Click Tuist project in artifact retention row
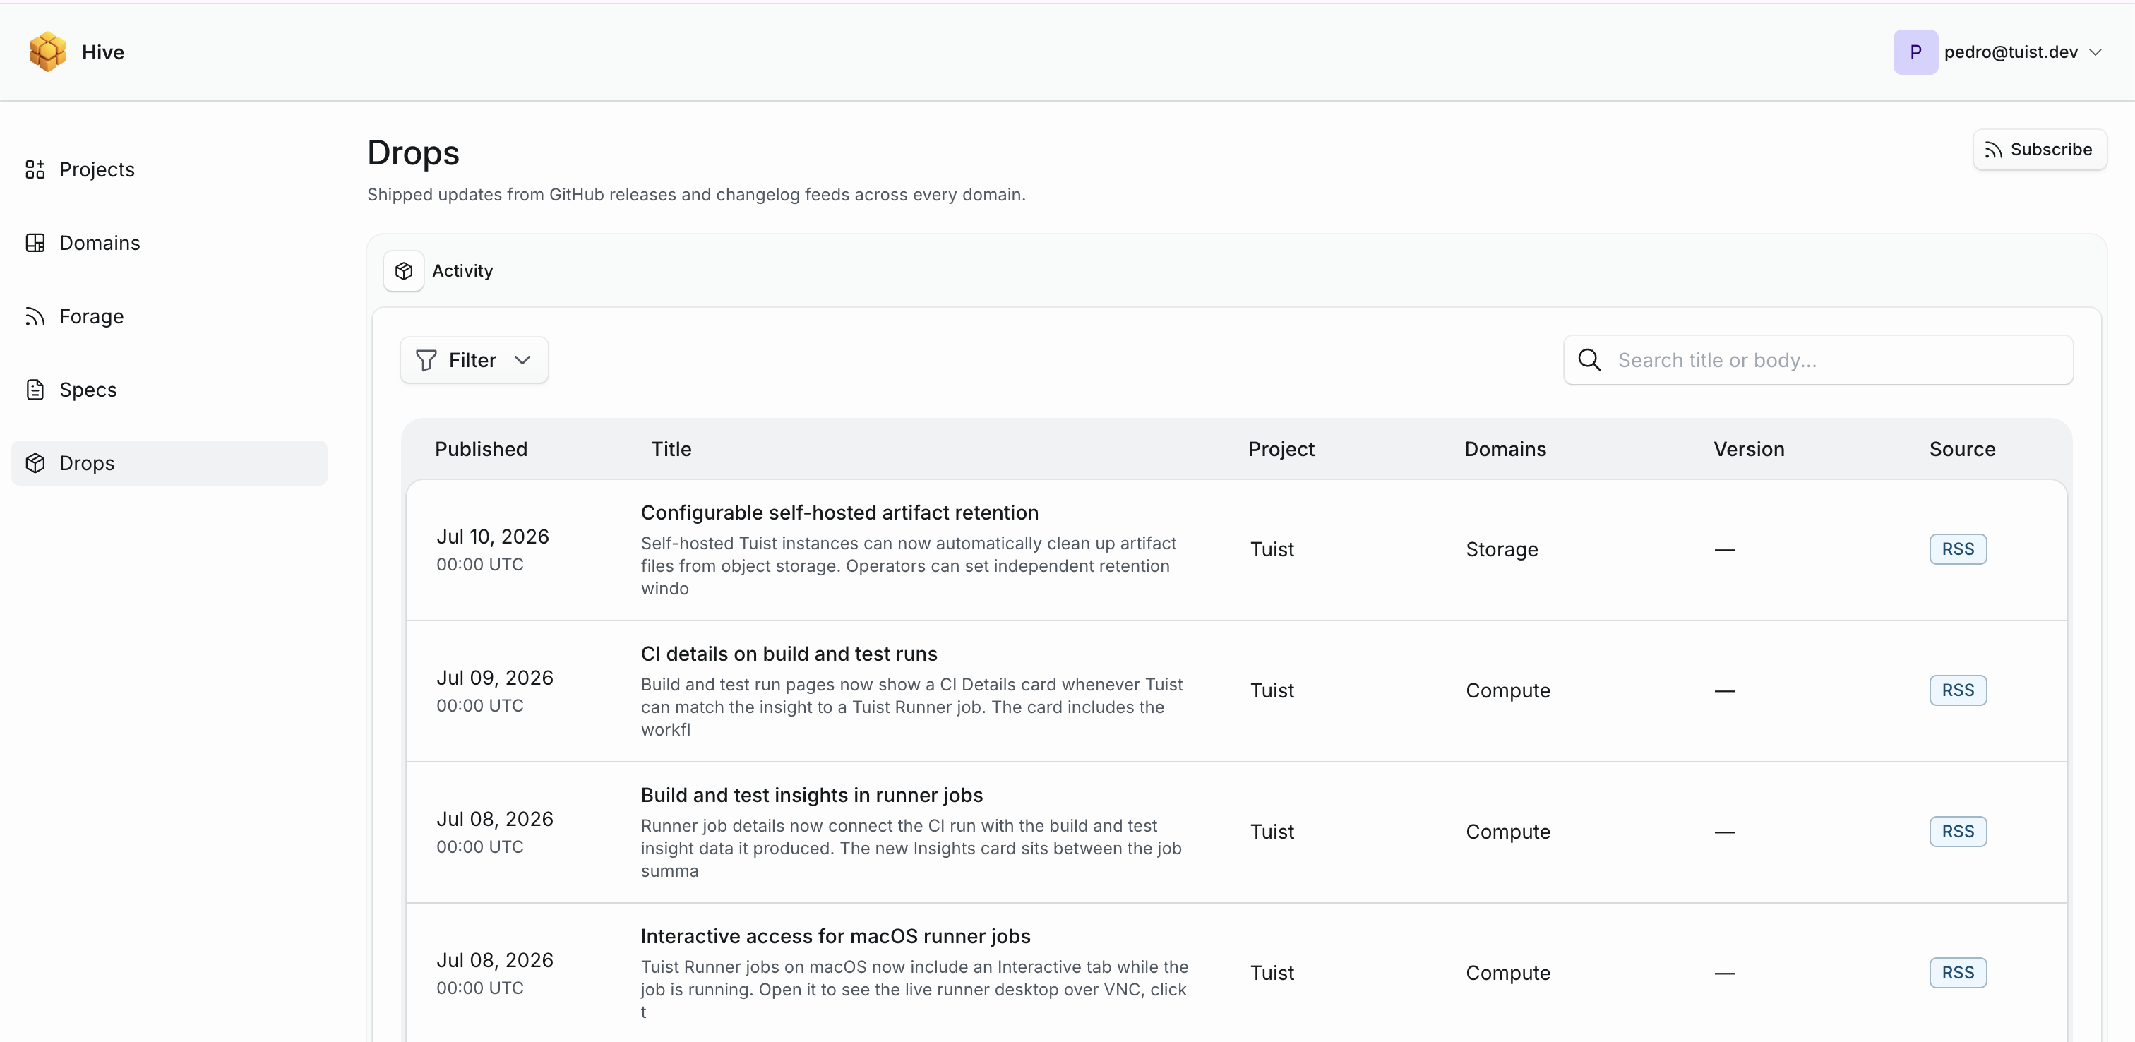 click(1272, 550)
